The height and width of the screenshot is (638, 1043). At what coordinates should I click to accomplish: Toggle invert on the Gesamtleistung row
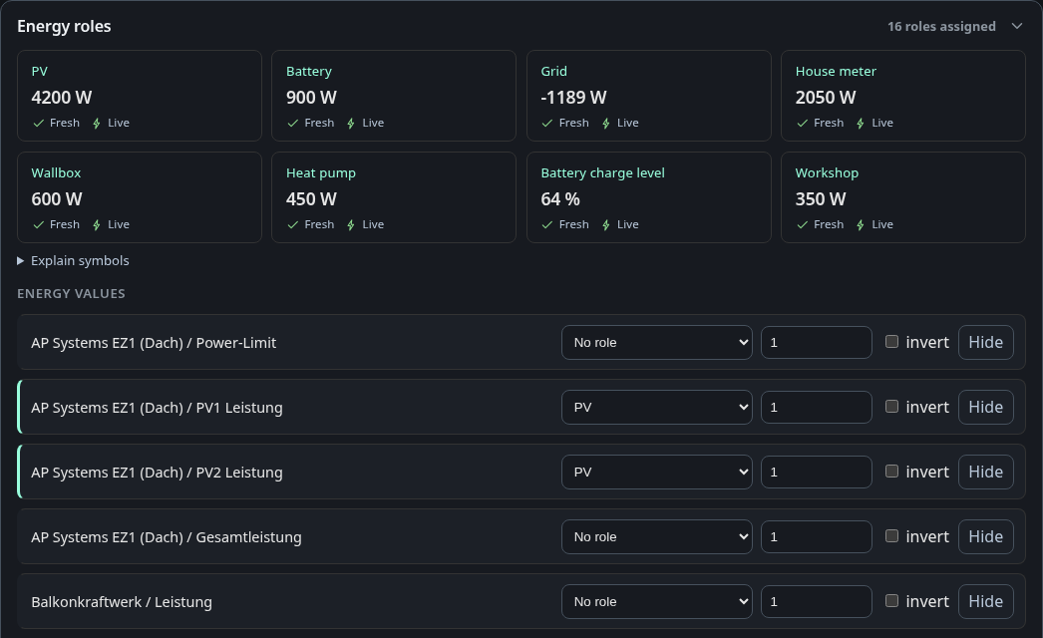[892, 536]
